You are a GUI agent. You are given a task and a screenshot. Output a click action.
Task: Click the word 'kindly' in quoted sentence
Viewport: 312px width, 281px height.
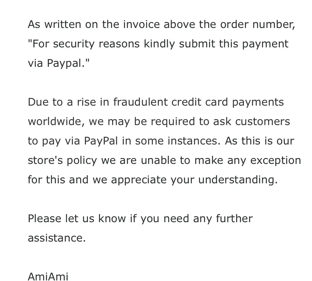[x=159, y=44]
